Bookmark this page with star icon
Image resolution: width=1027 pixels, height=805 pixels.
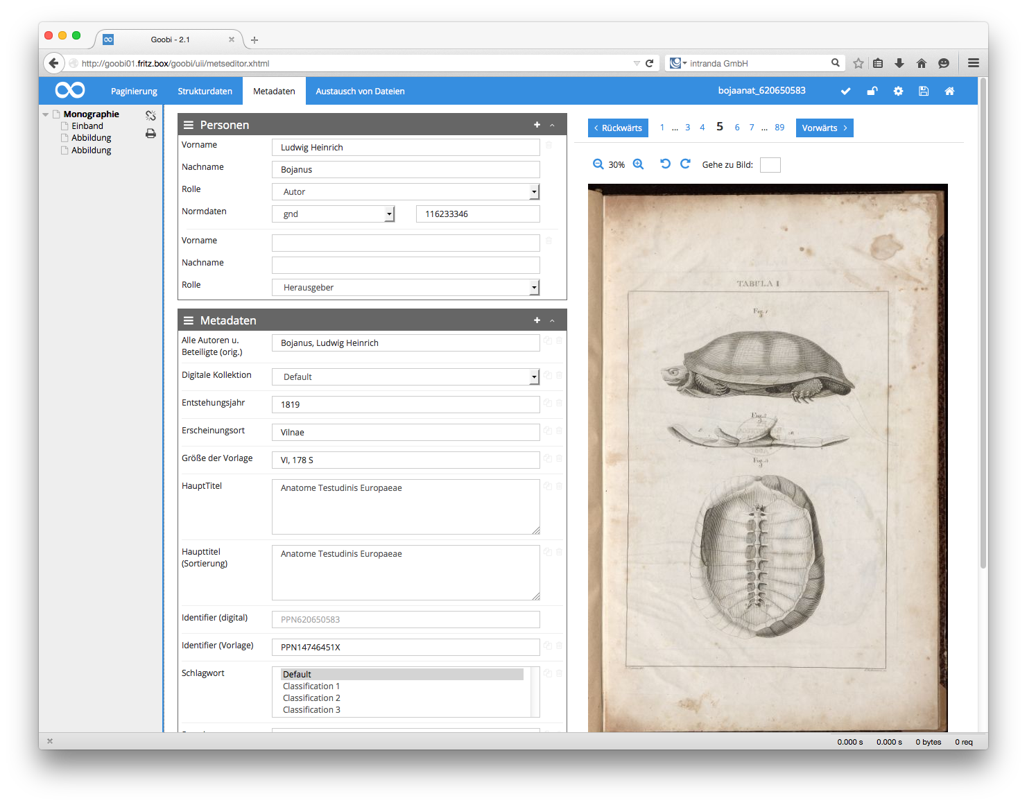[x=858, y=63]
